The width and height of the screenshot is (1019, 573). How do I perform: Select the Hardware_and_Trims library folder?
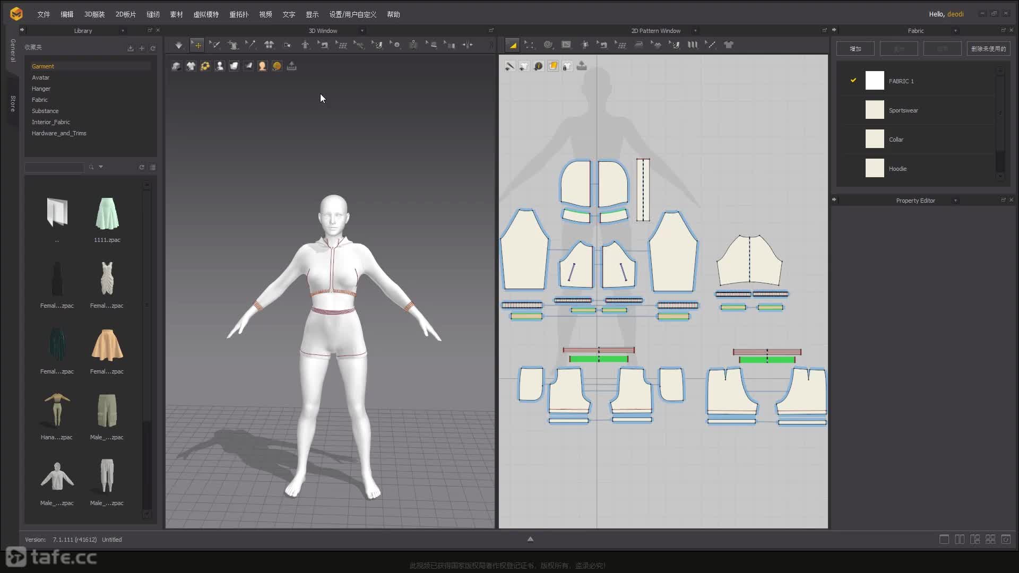pos(59,133)
